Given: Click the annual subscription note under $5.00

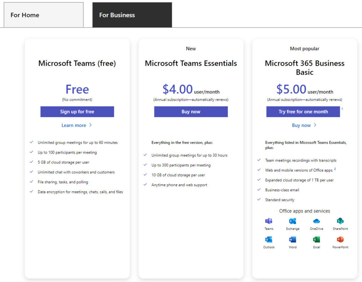Looking at the screenshot, I should click(x=305, y=100).
